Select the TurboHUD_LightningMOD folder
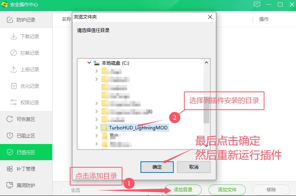Viewport: 296px width, 196px height. [139, 127]
